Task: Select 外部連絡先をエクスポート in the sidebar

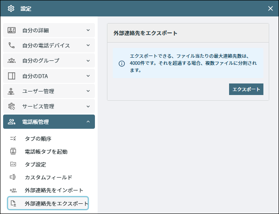Action: point(48,203)
